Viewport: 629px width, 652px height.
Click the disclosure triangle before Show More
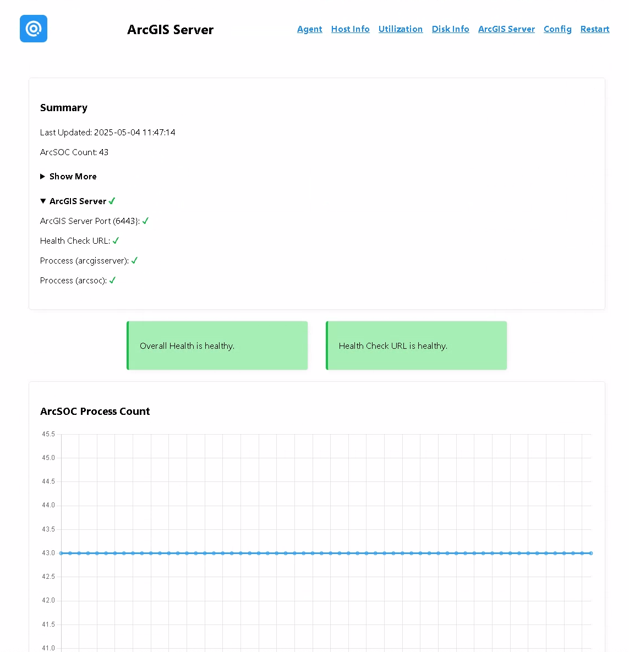[x=43, y=176]
